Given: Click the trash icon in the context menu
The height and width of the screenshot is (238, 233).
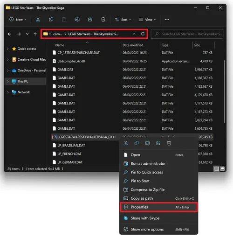Looking at the screenshot, I should point(169,143).
